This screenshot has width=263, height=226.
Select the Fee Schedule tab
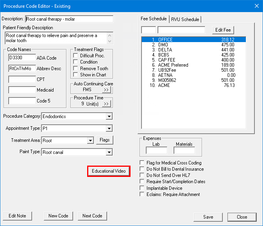pyautogui.click(x=154, y=19)
